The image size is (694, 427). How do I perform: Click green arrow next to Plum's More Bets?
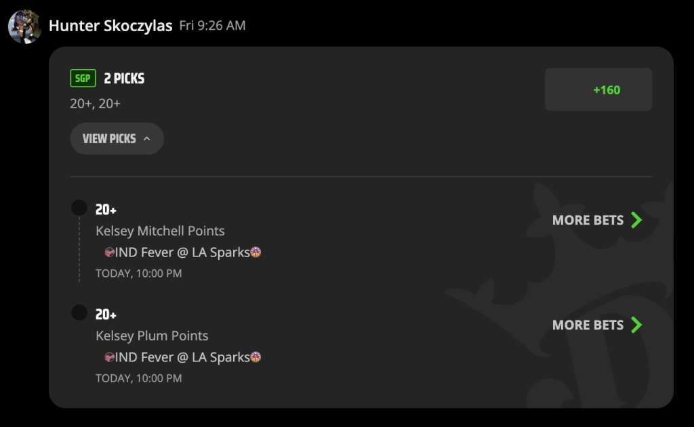click(x=636, y=325)
